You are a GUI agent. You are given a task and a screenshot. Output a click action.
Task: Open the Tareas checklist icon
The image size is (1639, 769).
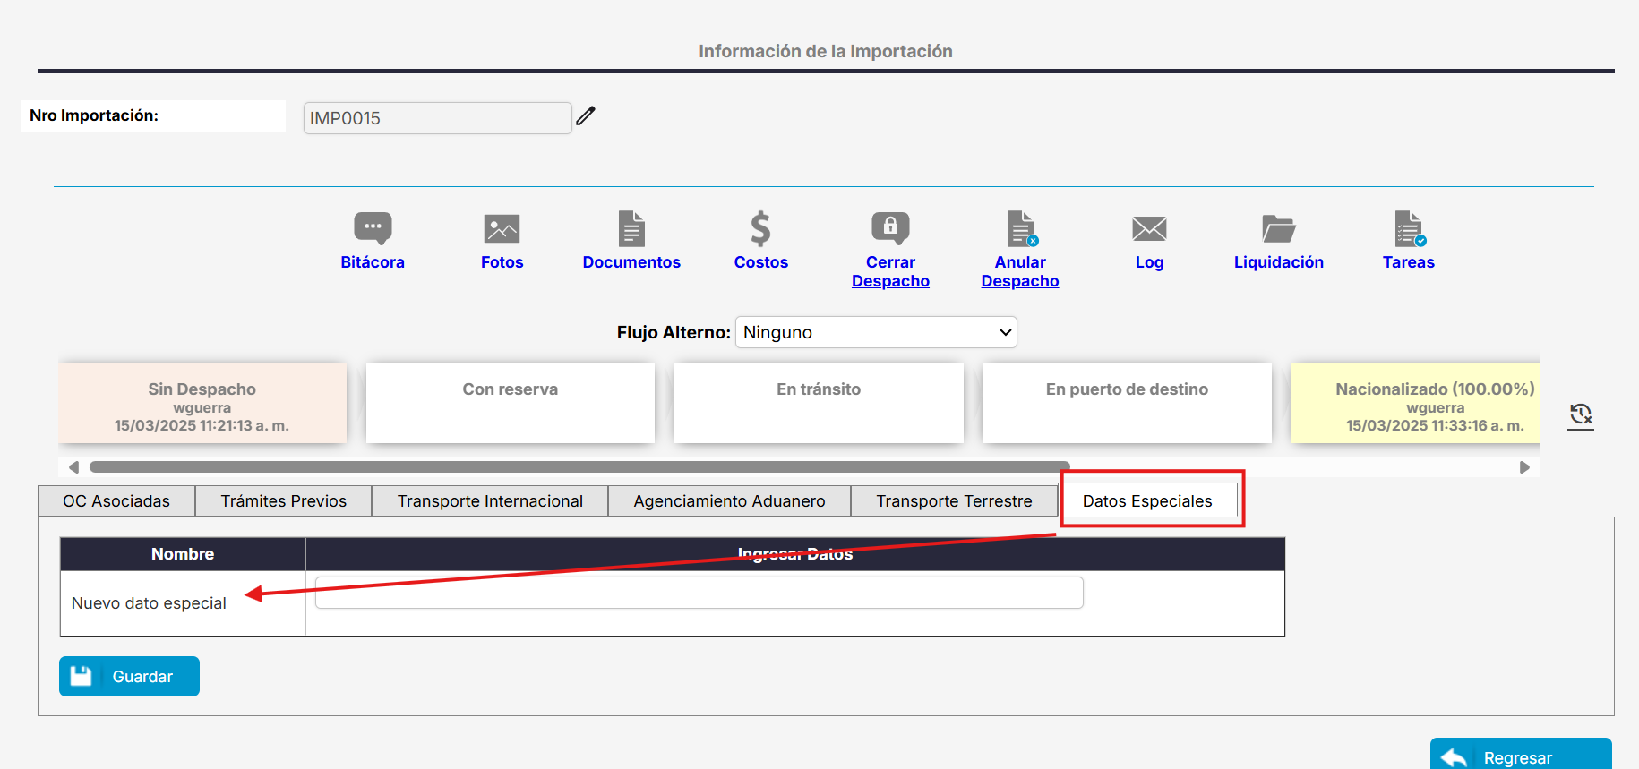(1408, 228)
